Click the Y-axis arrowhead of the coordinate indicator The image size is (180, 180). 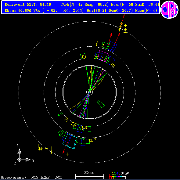coord(20,151)
